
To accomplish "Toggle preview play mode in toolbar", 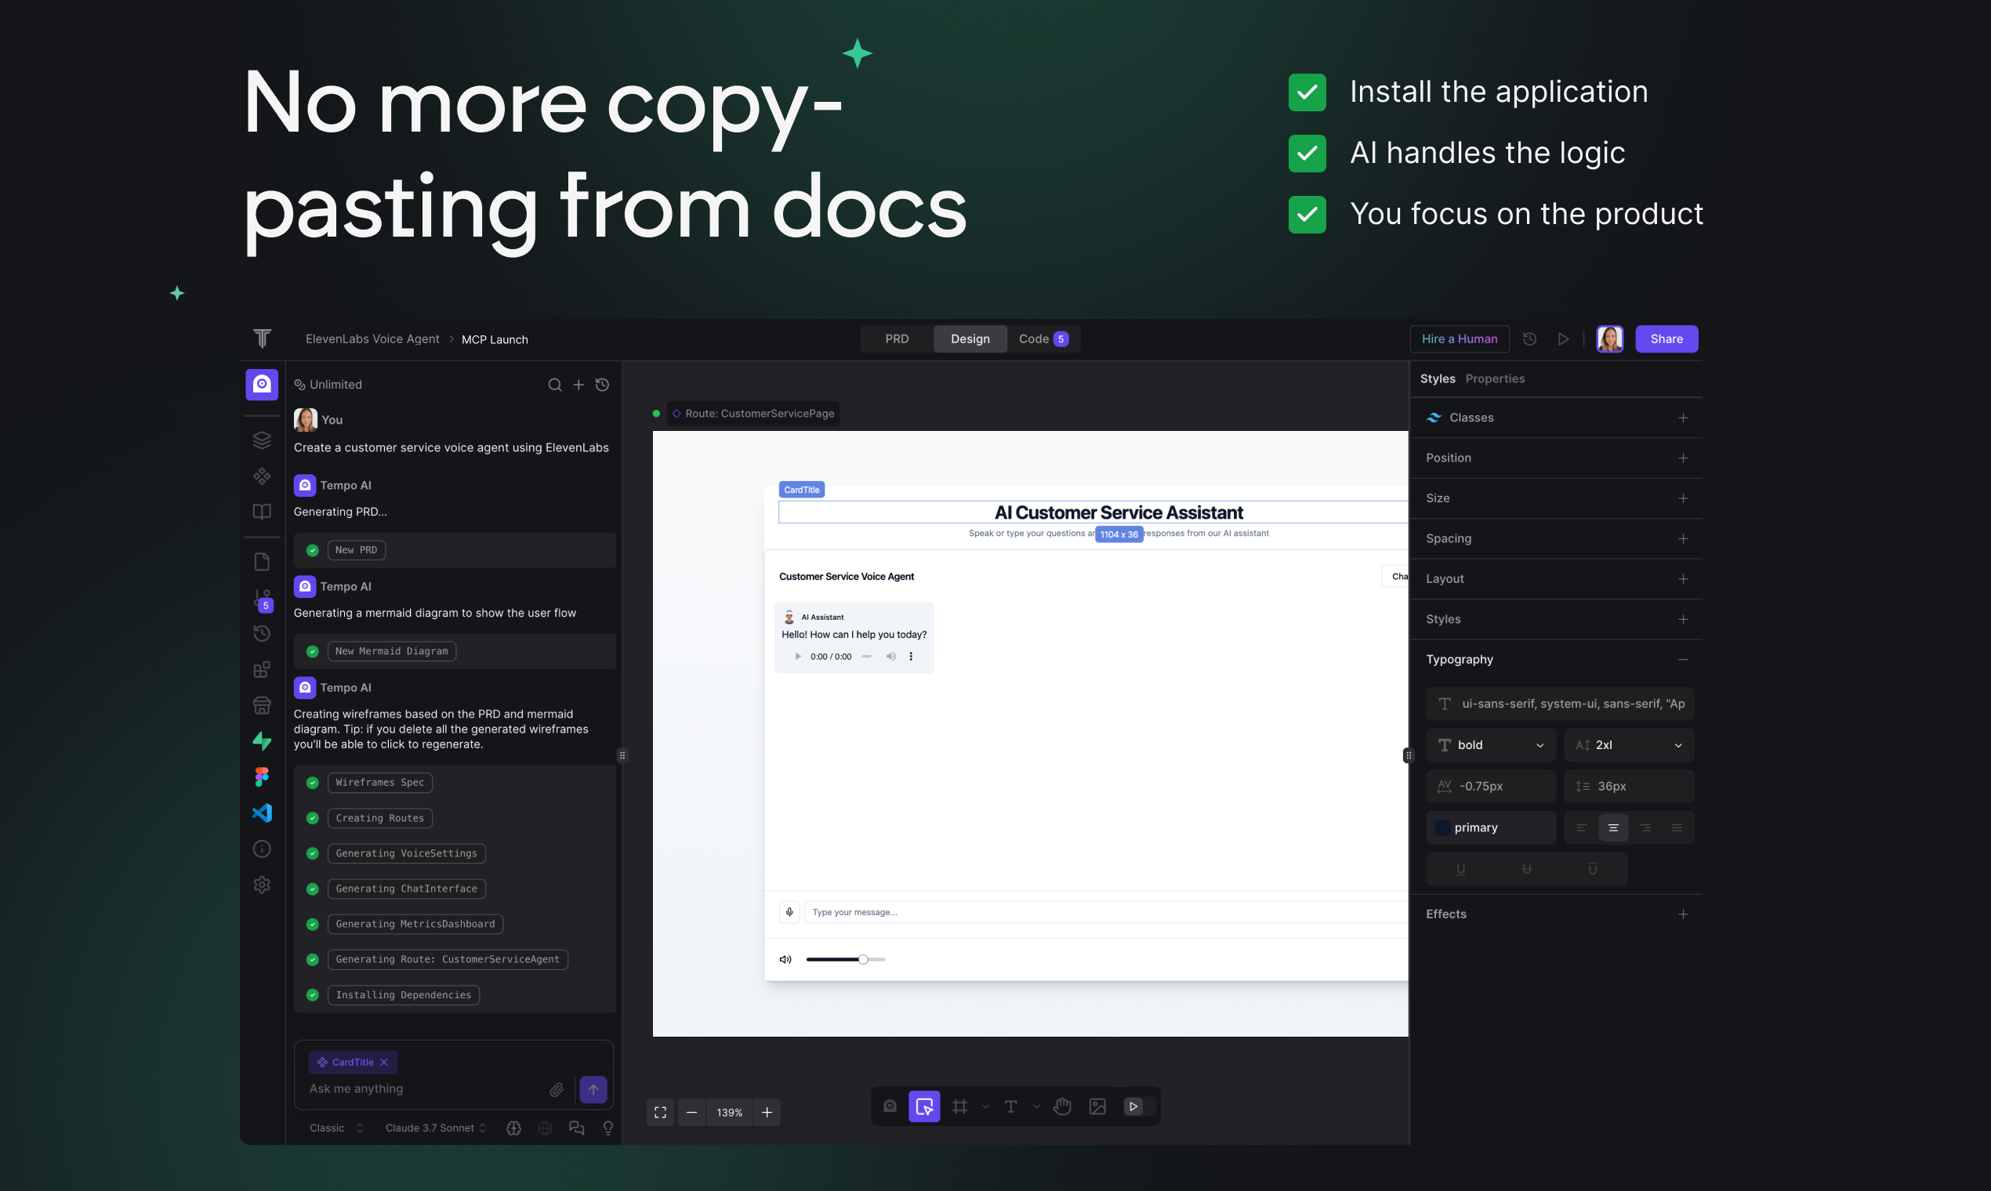I will pos(1133,1106).
